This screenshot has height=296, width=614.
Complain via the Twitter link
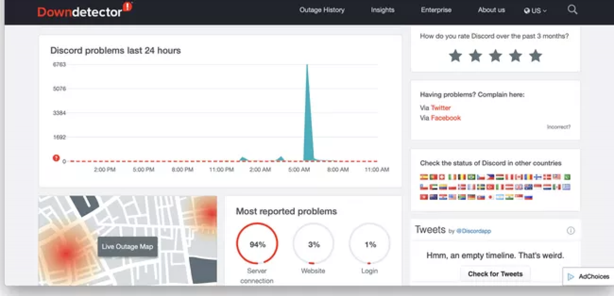click(x=441, y=108)
